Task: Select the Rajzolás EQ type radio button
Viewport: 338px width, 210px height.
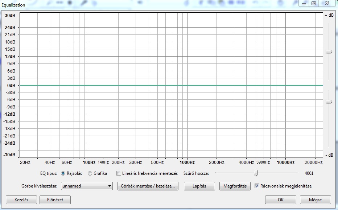Action: 63,173
